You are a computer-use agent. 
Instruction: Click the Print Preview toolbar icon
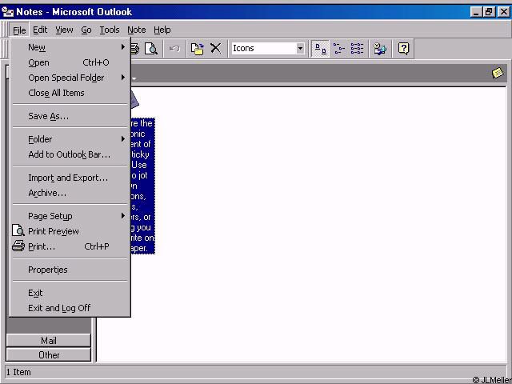(151, 49)
